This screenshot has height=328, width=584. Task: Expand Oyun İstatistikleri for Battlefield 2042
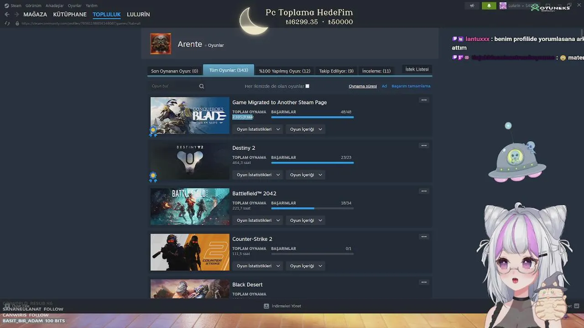[258, 220]
